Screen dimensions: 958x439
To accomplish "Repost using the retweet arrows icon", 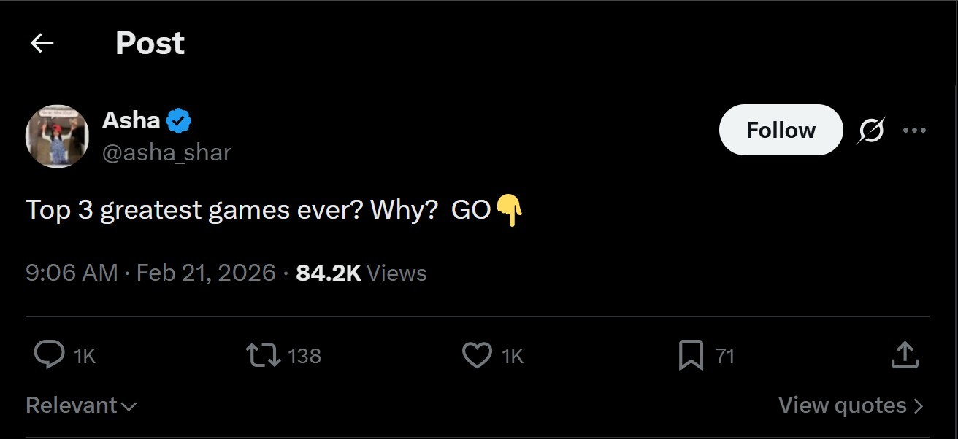I will 262,356.
